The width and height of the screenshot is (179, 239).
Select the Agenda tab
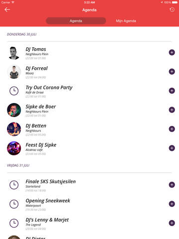[x=76, y=21]
